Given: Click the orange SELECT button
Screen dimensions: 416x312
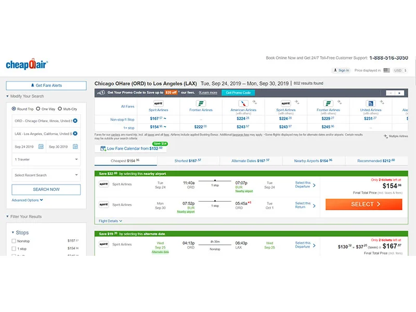Looking at the screenshot, I should pyautogui.click(x=363, y=204).
